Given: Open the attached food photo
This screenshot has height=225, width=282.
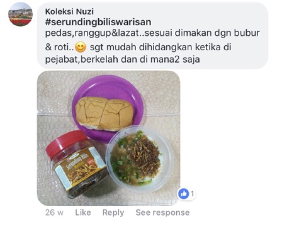Looking at the screenshot, I should click(x=108, y=138).
